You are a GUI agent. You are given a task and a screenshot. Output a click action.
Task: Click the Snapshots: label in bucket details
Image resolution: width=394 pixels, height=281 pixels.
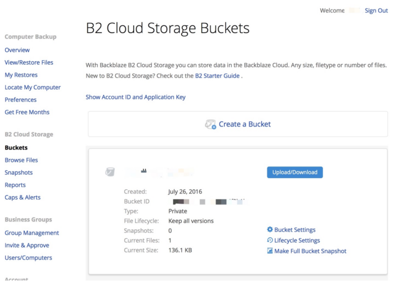click(x=138, y=230)
